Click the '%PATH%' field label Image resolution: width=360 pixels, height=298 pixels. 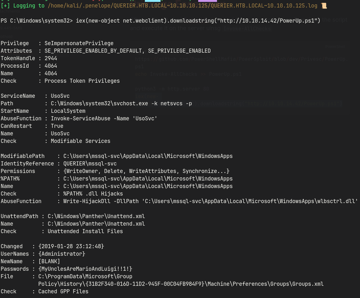click(x=10, y=179)
